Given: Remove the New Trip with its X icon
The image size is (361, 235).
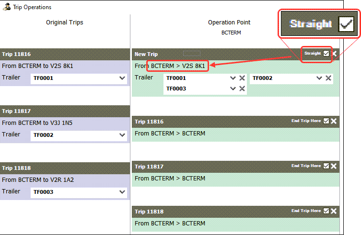Looking at the screenshot, I should 334,54.
